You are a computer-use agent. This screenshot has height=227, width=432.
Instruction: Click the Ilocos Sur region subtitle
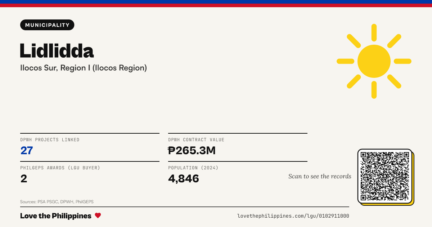coord(84,68)
